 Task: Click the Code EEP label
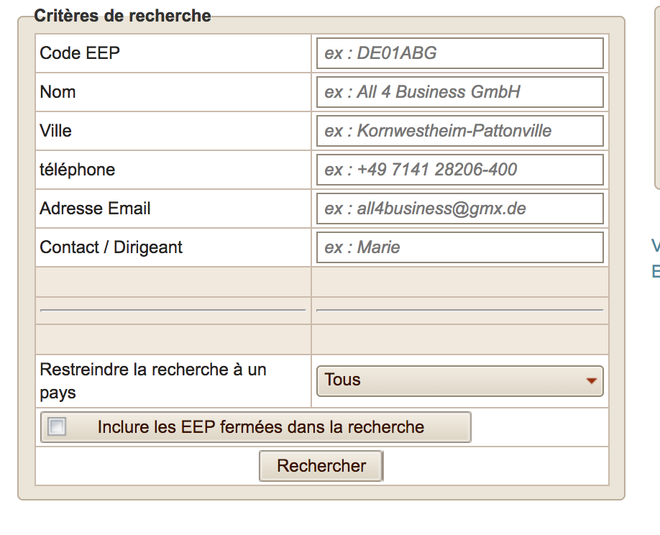[80, 53]
